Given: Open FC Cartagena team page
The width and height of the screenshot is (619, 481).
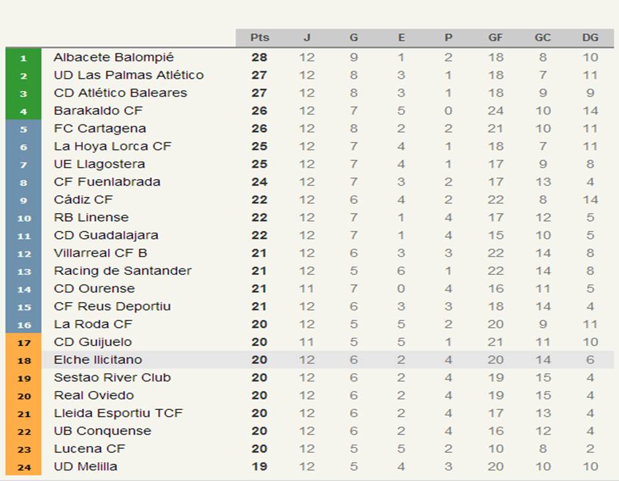Looking at the screenshot, I should tap(100, 128).
